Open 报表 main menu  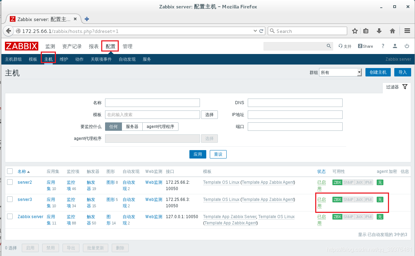[94, 47]
